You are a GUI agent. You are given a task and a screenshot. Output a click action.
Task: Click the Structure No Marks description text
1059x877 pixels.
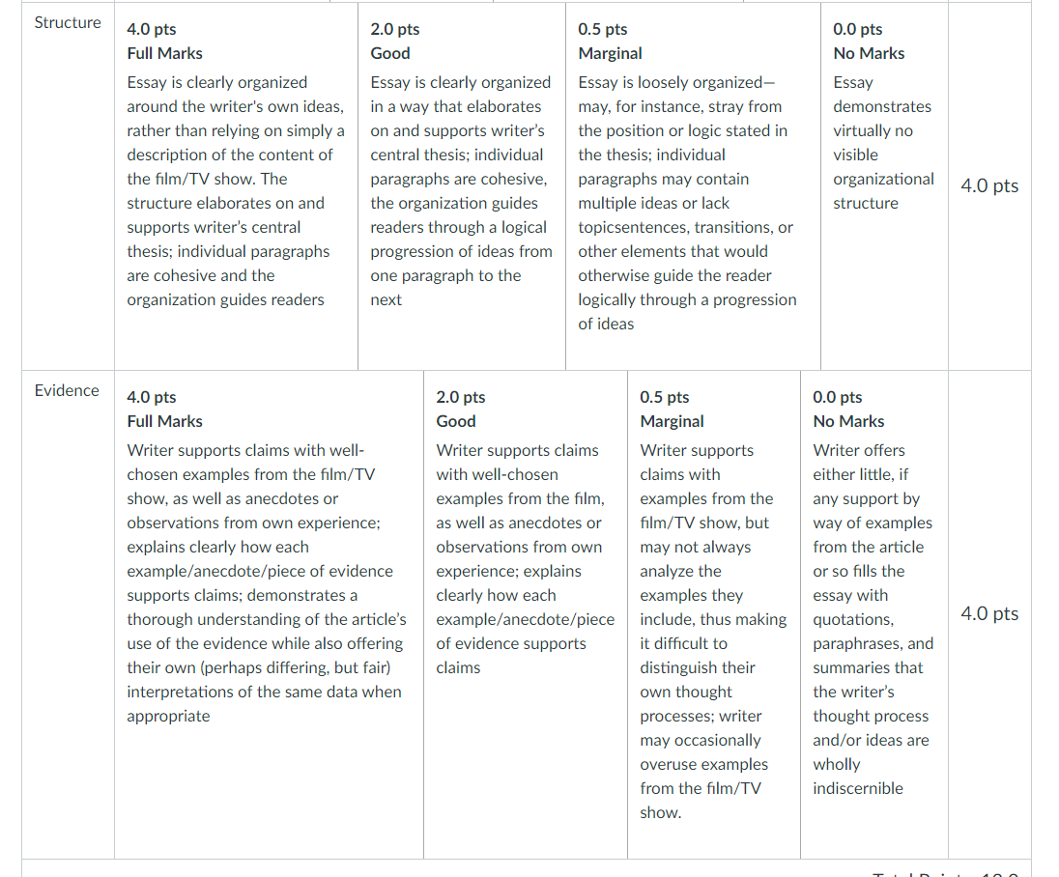tap(883, 142)
